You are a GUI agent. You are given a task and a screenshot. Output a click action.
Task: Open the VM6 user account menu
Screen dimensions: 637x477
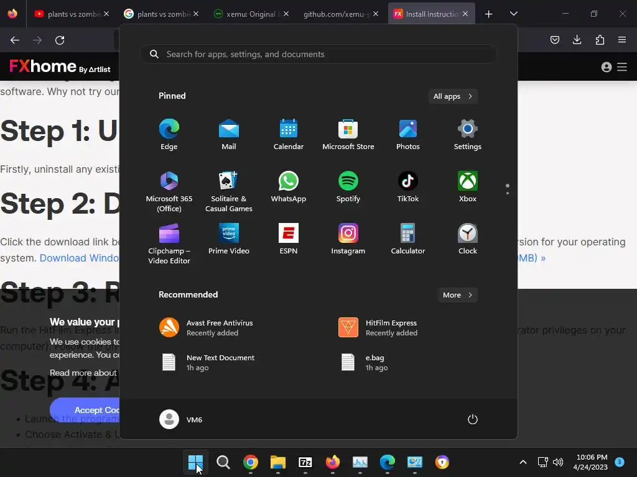181,419
